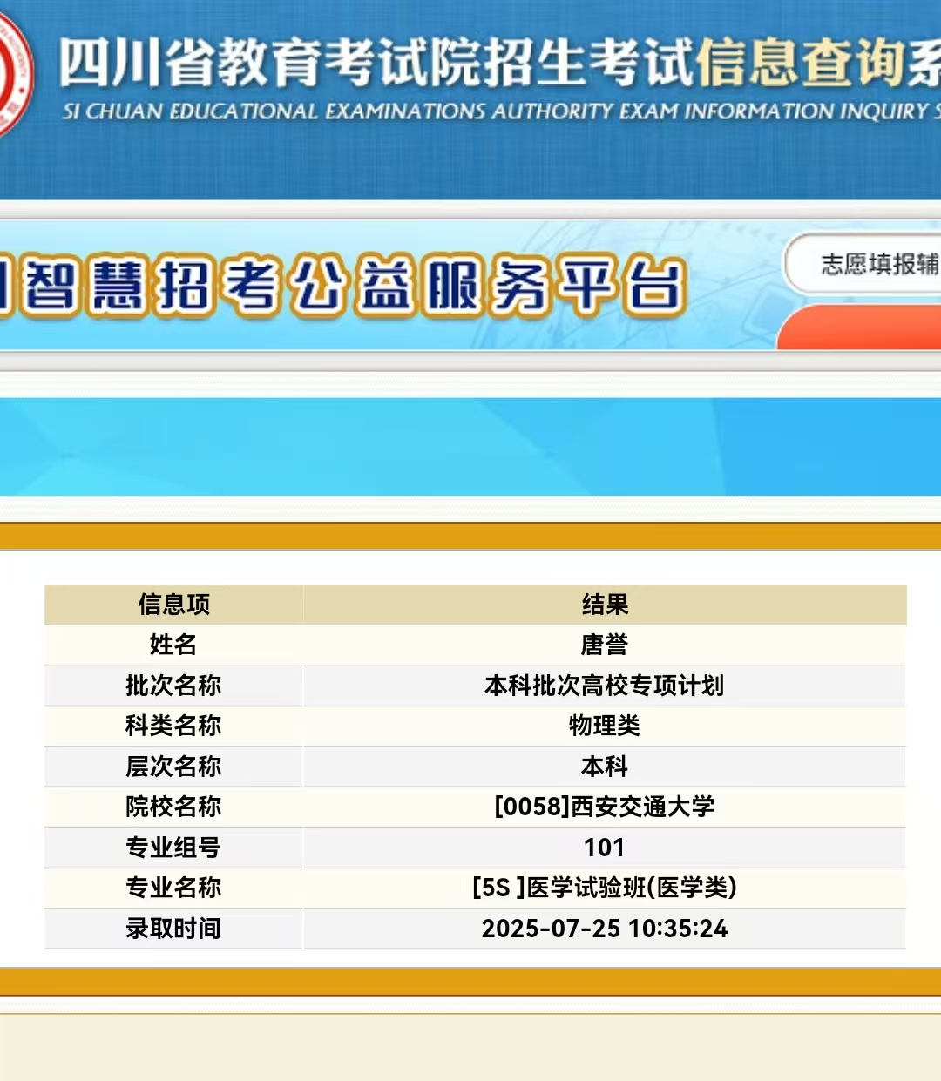Click the 信息项 column header
The width and height of the screenshot is (941, 1081).
click(173, 604)
